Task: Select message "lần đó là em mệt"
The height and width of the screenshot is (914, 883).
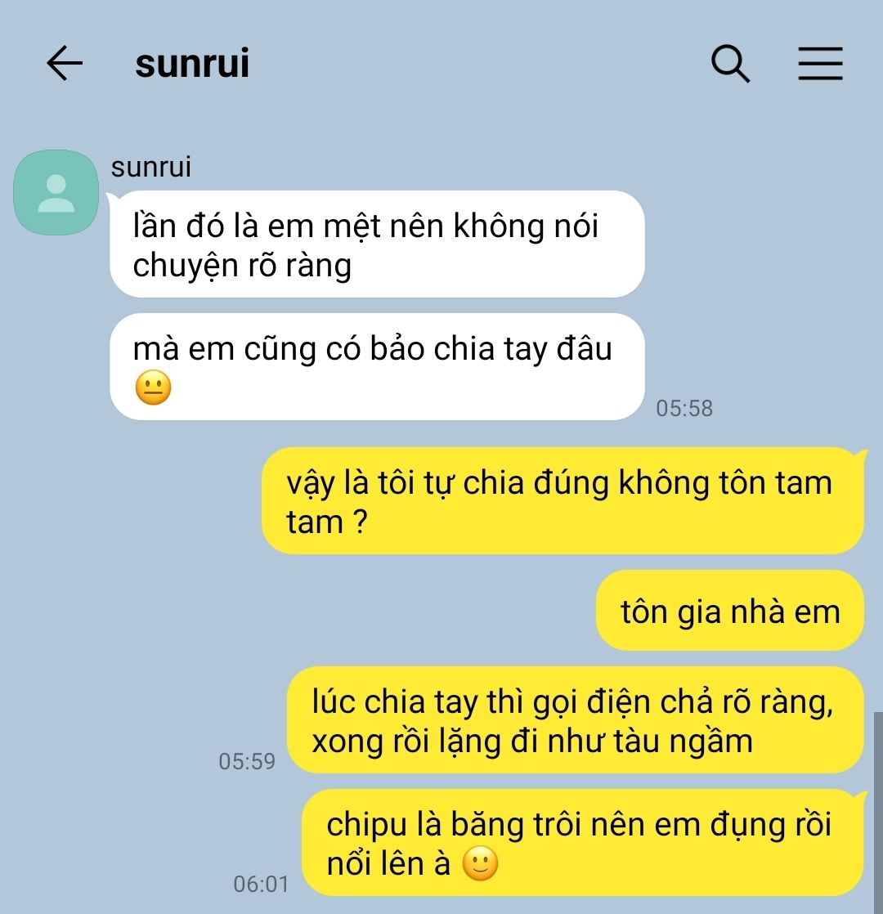Action: (x=377, y=244)
